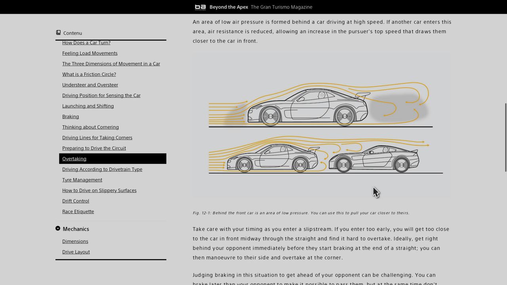The height and width of the screenshot is (285, 507).
Task: Click 'Beyond the Apex' title in header
Action: pyautogui.click(x=229, y=7)
